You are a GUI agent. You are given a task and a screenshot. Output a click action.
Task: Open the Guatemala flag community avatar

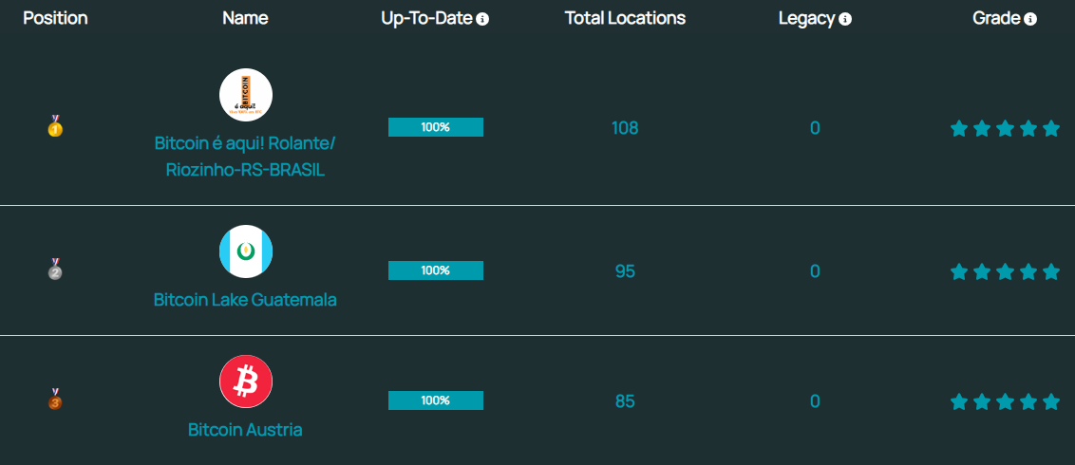click(245, 251)
